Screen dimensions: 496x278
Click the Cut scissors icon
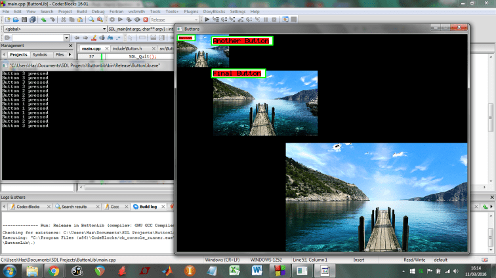coord(63,20)
